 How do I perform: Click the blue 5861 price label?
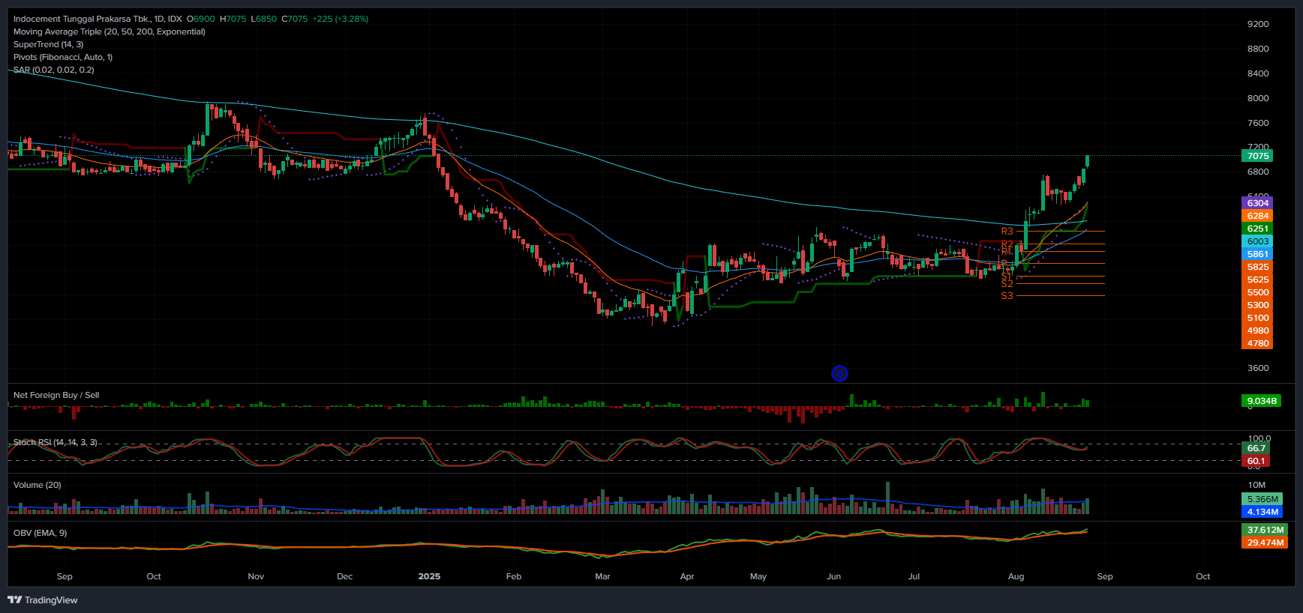[x=1257, y=254]
